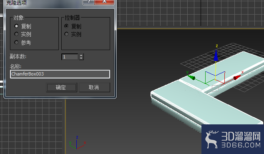Select 参考 radio in 对象 group
The image size is (264, 154).
pyautogui.click(x=16, y=42)
